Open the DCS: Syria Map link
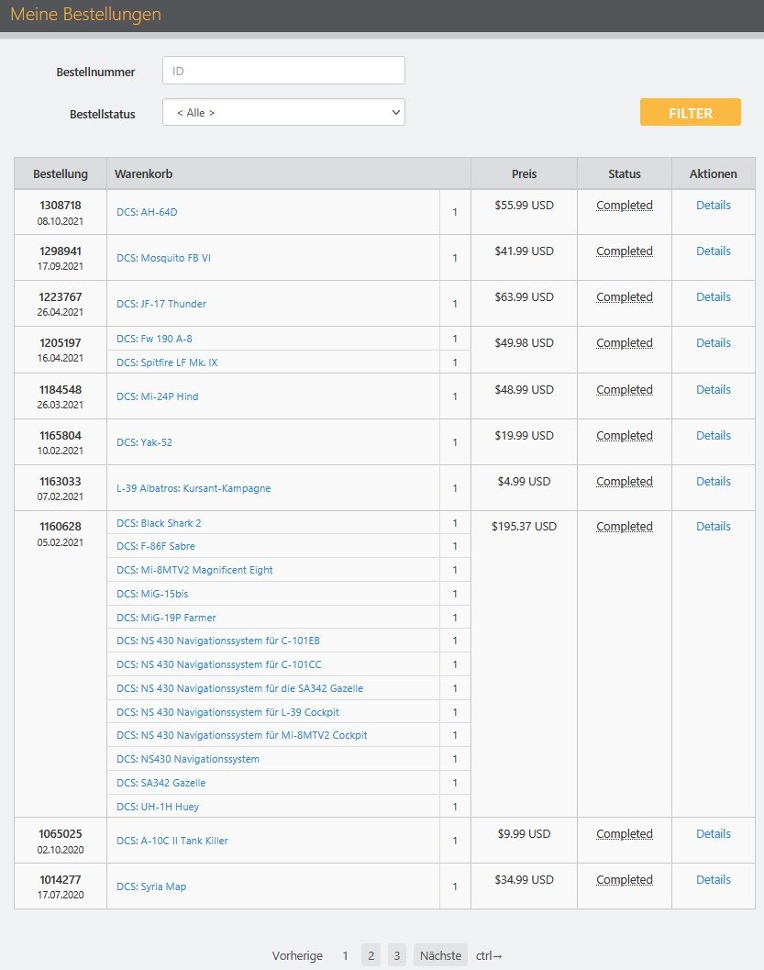The height and width of the screenshot is (970, 764). point(151,886)
